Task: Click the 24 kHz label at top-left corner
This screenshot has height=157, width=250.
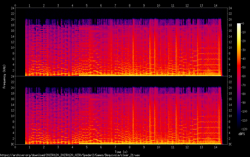Action: point(12,8)
